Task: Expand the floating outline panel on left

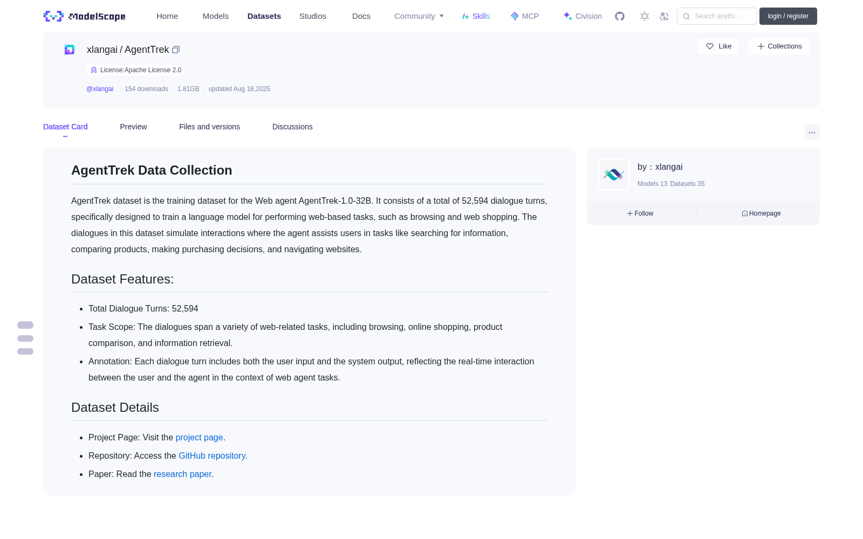Action: [25, 338]
